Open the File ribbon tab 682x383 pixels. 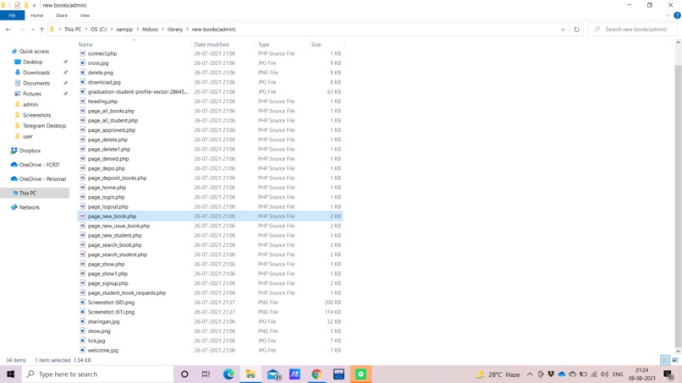(12, 15)
